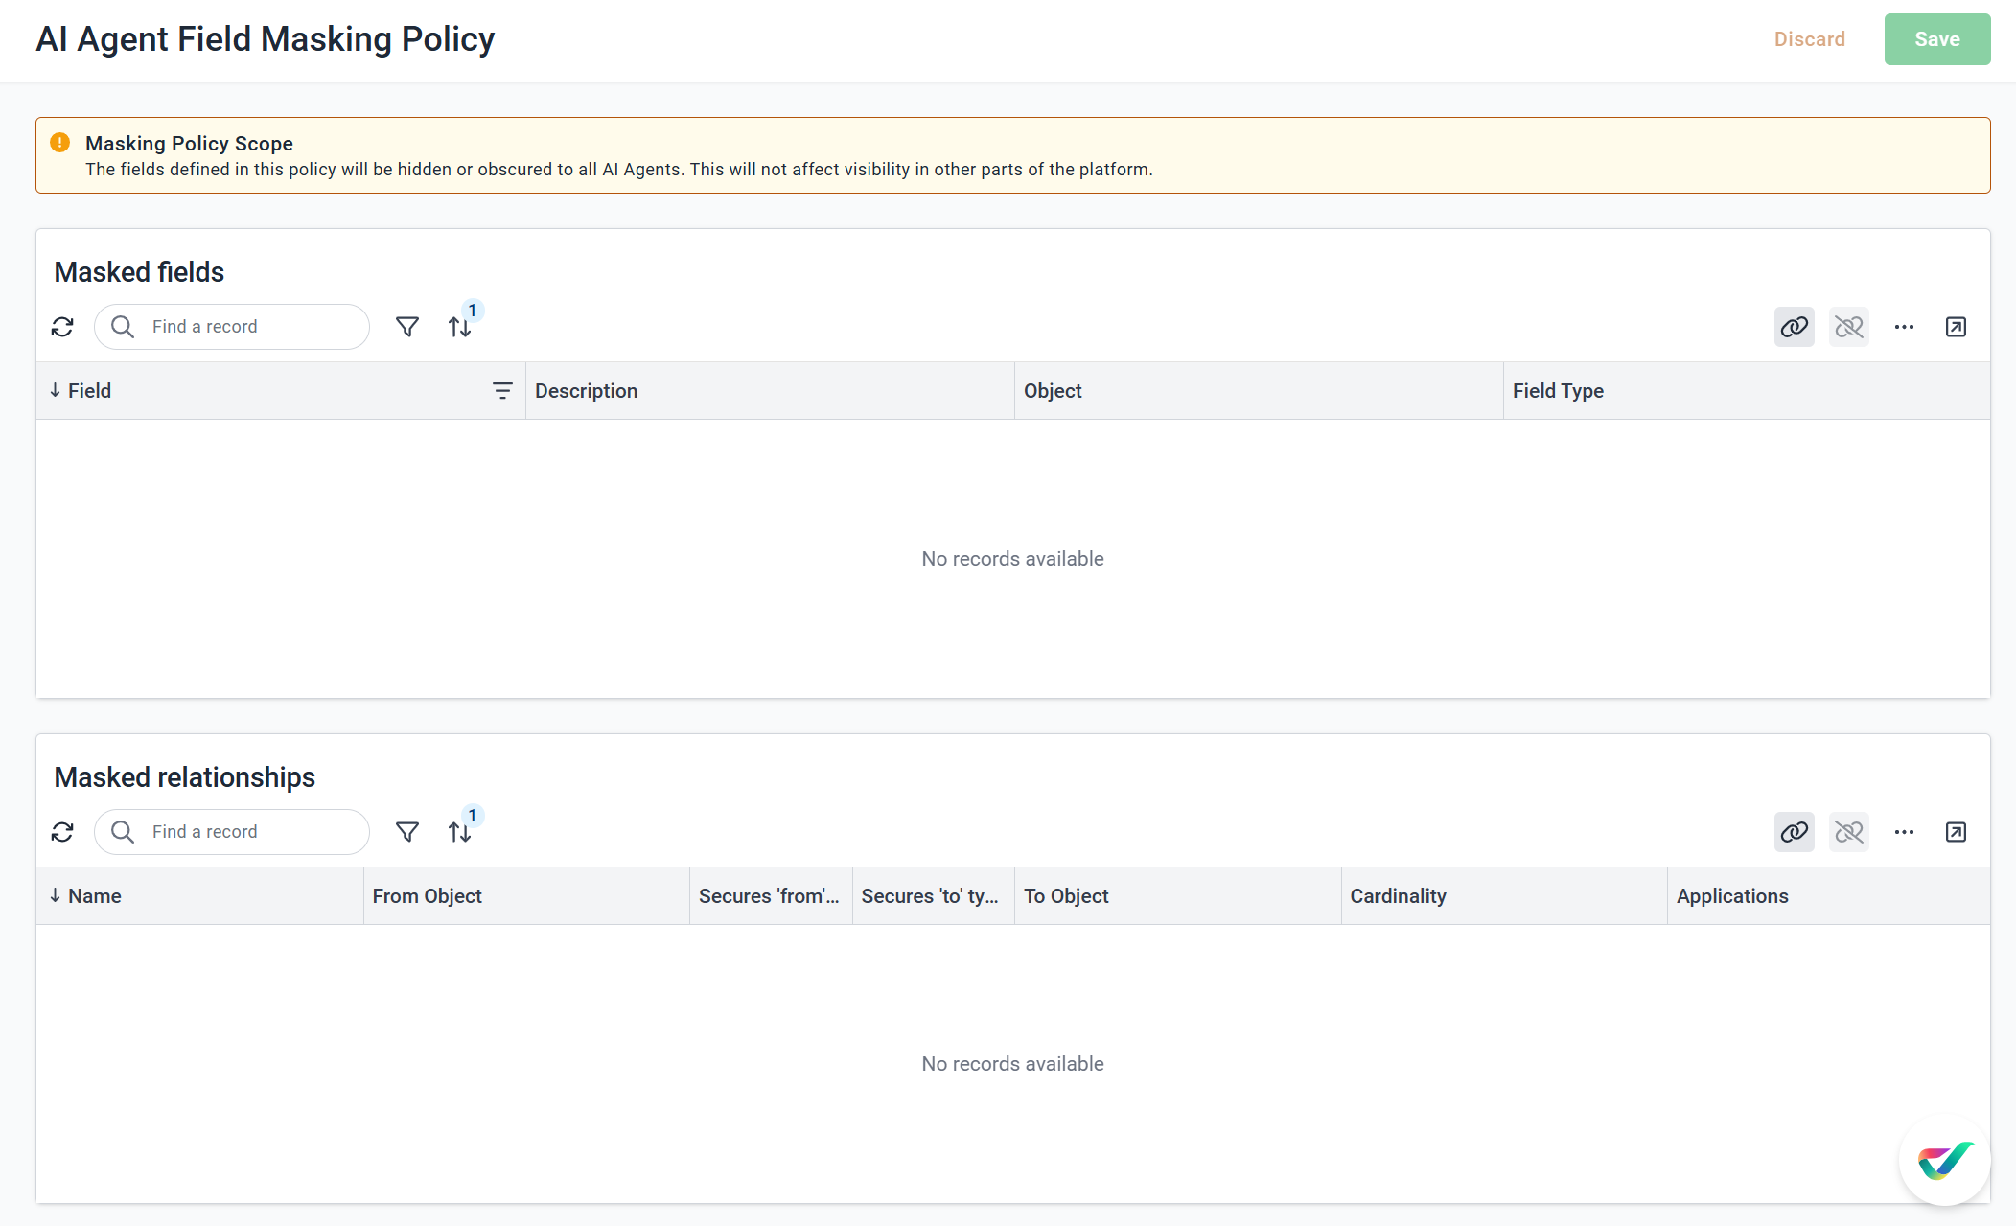
Task: Open filter for Masked fields
Action: 407,327
